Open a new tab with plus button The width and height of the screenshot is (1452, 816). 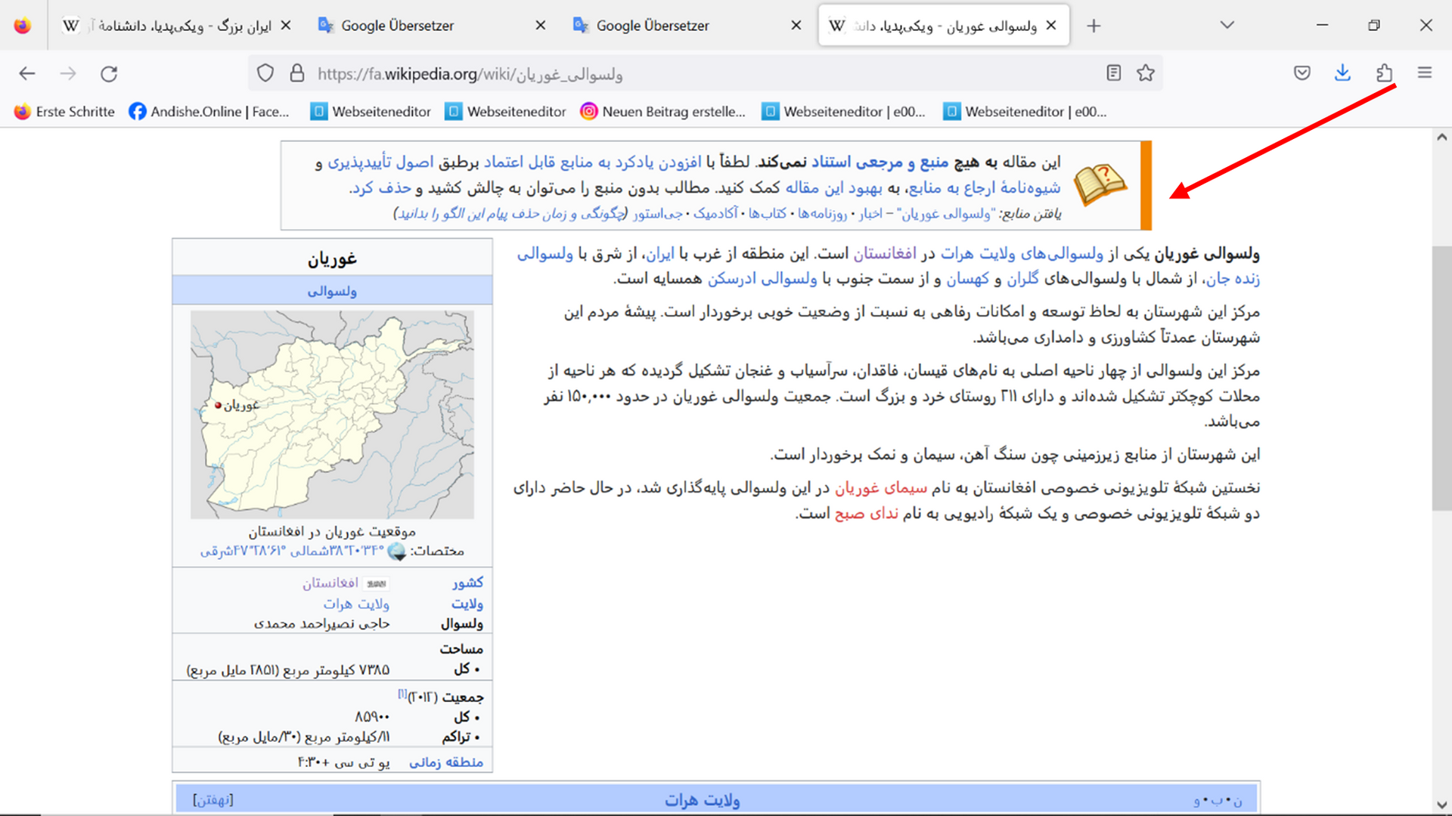(1094, 26)
